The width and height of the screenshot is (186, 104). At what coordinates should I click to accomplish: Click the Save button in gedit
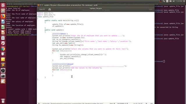click(151, 9)
